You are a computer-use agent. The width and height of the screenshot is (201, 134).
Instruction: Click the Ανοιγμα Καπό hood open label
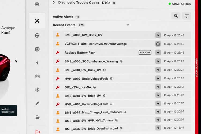pos(8,30)
